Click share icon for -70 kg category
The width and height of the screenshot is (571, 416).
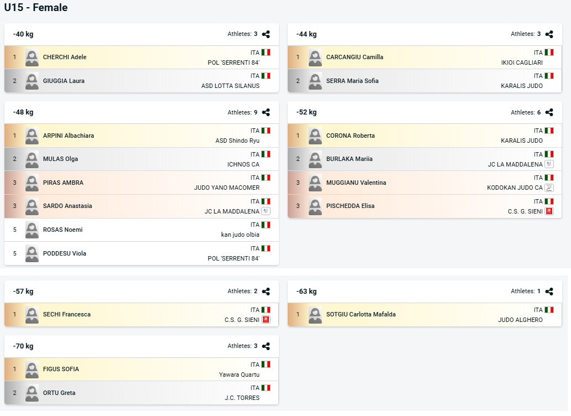266,346
